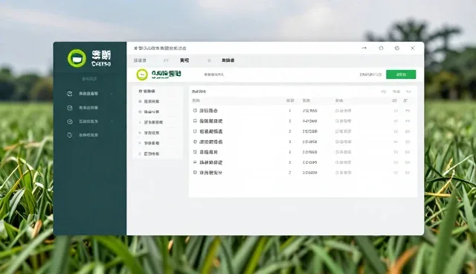Tick the checkbox on the fifth table row
Screen dimensions: 476x274
pyautogui.click(x=195, y=152)
